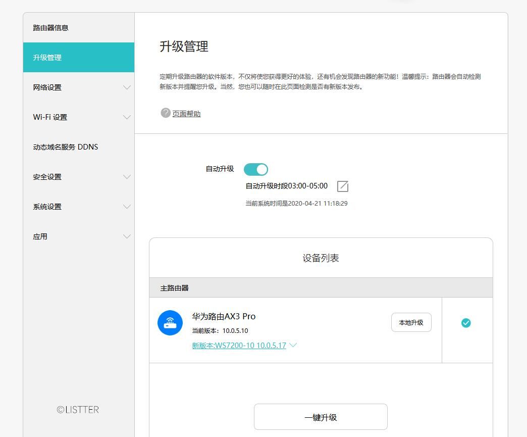Expand the 安全设置 section arrow
The image size is (527, 437).
point(127,177)
